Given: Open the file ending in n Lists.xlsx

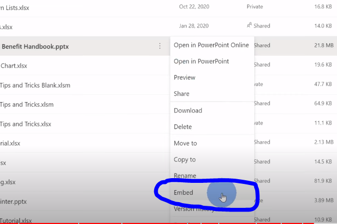Looking at the screenshot, I should click(x=15, y=8).
